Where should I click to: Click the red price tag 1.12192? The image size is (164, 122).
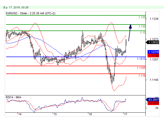153,56
